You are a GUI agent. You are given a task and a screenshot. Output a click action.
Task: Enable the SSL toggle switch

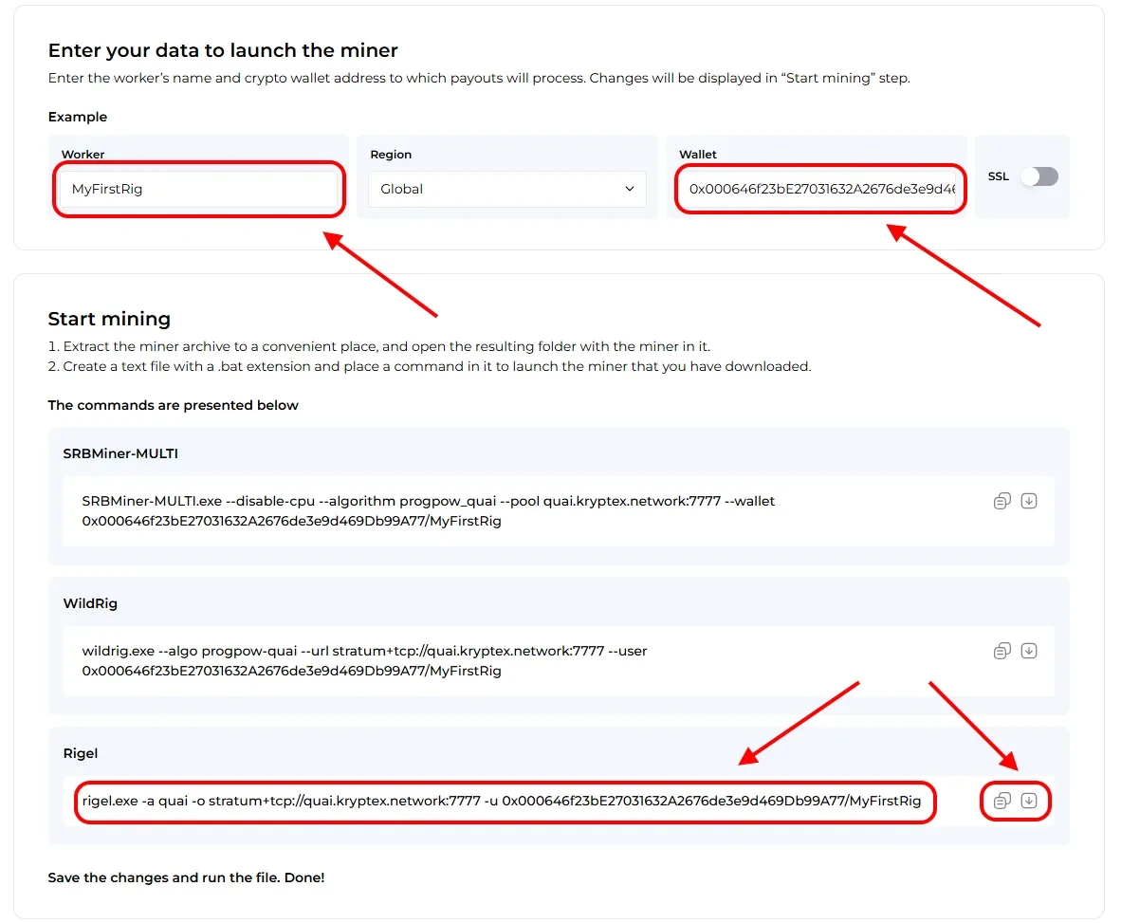pyautogui.click(x=1038, y=176)
